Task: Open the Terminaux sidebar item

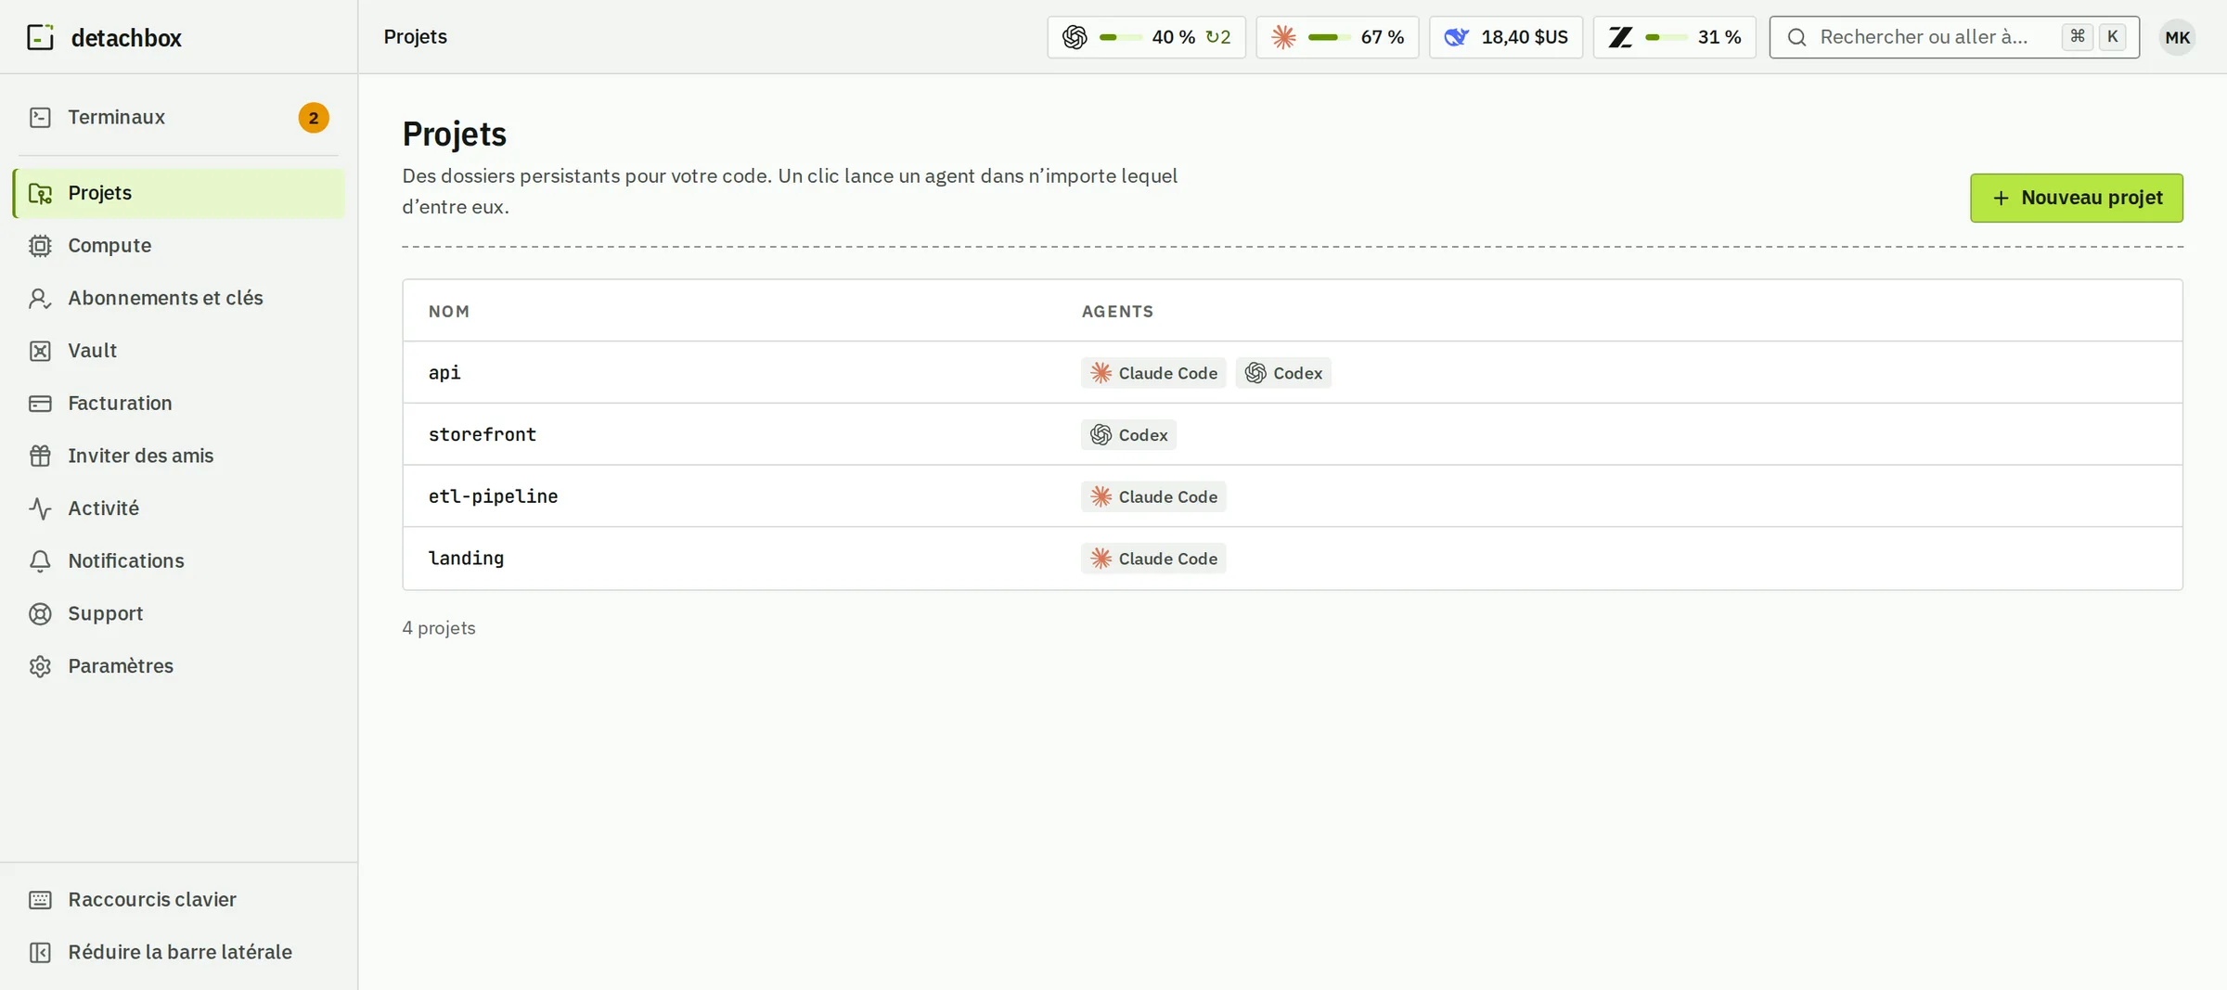Action: coord(178,117)
